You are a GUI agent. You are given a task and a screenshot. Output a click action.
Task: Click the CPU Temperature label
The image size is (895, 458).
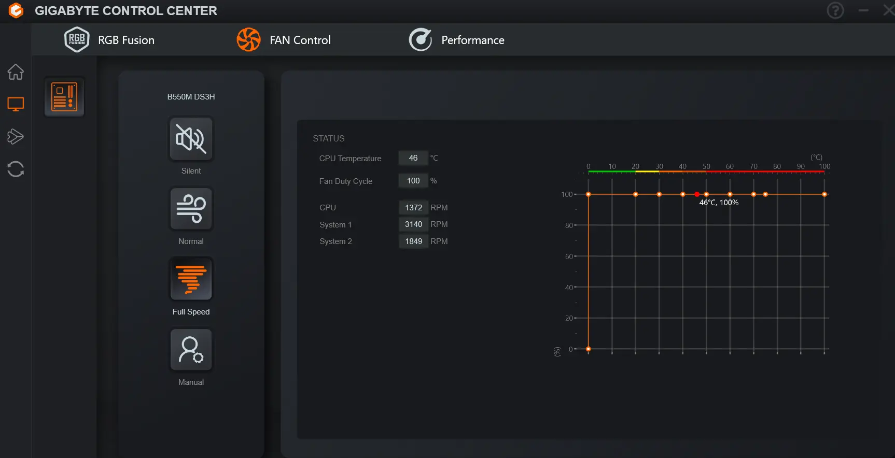click(x=350, y=159)
